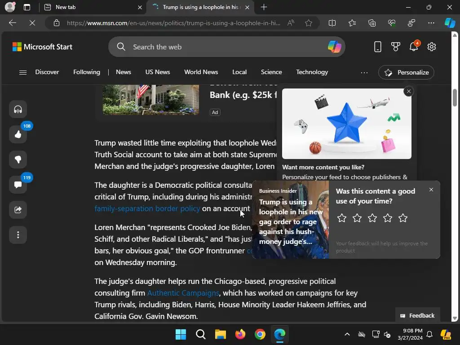Select the US News category

[158, 72]
